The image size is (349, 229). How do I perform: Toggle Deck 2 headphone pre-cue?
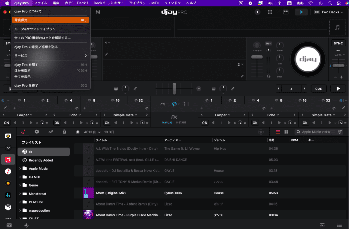269,76
